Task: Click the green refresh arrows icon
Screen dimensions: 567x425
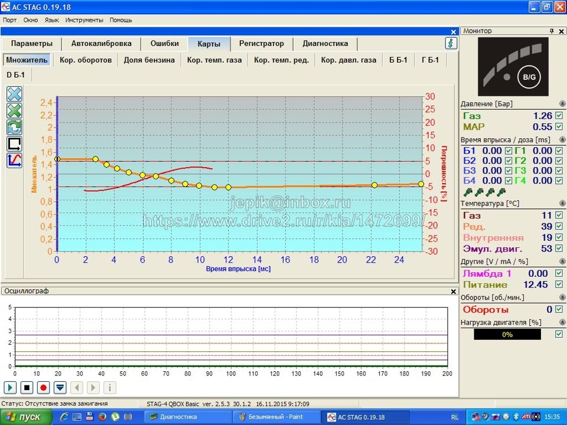Action: click(x=14, y=127)
